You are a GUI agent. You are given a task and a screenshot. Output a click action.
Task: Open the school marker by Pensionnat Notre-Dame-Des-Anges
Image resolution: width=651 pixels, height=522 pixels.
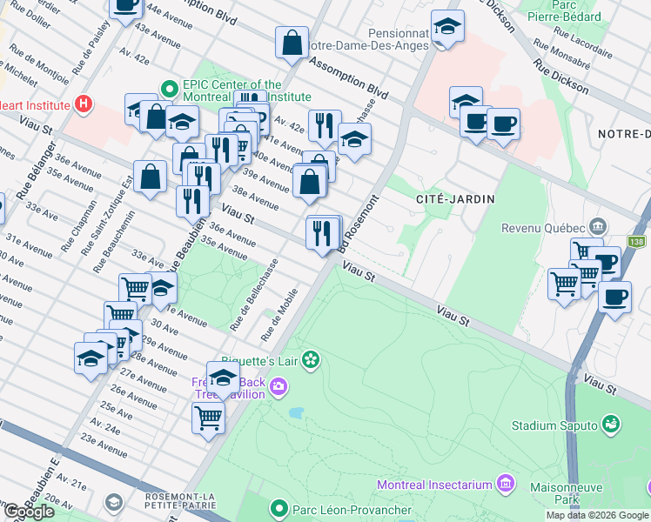447,27
